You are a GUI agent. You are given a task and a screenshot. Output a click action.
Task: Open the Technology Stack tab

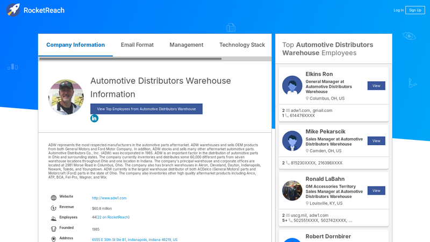click(242, 45)
